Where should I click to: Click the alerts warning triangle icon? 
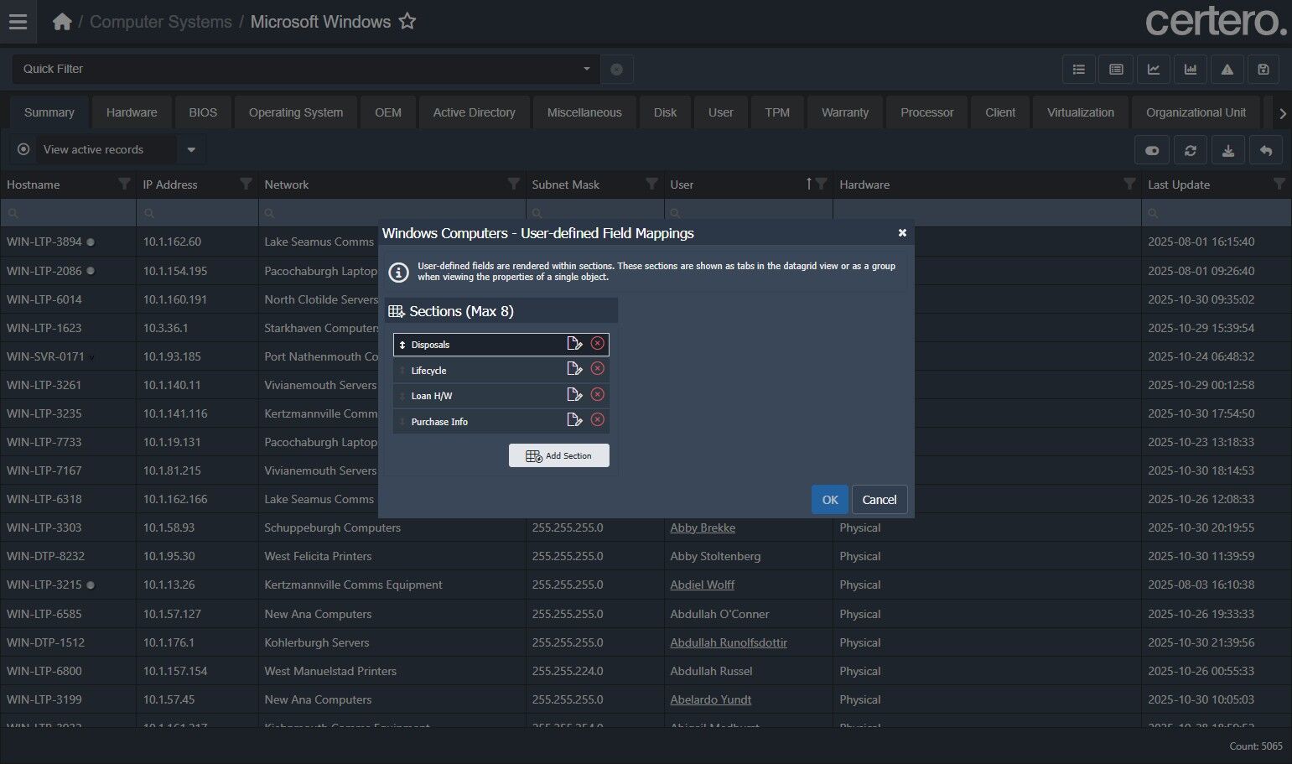click(1227, 70)
